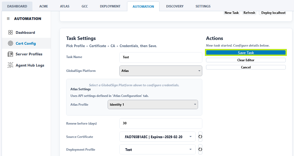Viewport: 294px width, 156px height.
Task: Click the AUTOMATION sidebar title
Action: [28, 19]
